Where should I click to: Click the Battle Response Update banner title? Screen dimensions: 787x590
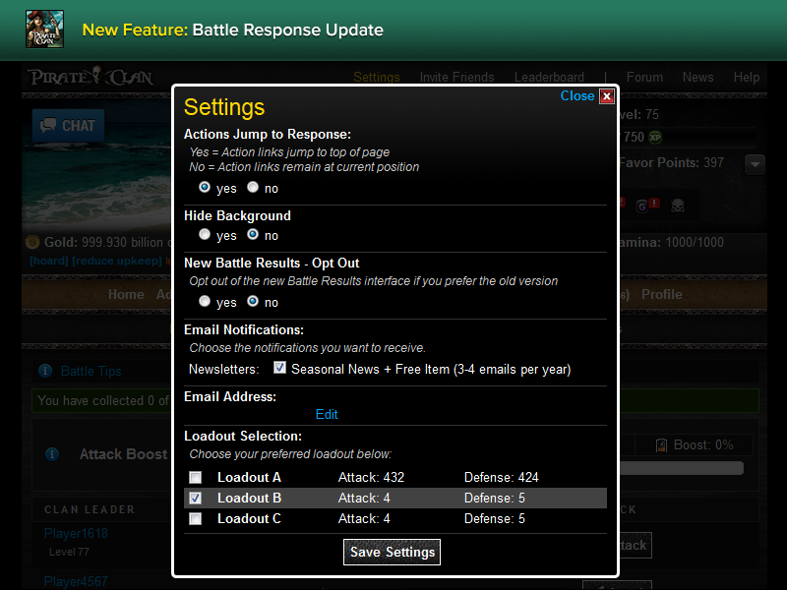(287, 30)
